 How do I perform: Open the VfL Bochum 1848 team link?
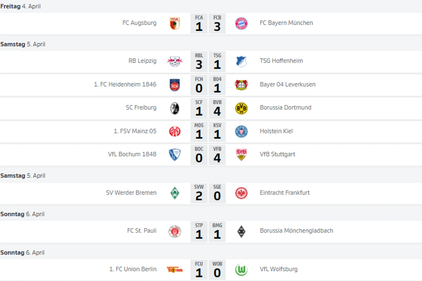point(132,154)
